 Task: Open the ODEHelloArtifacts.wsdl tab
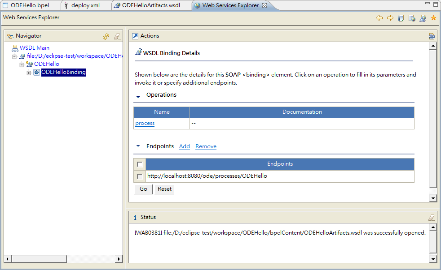(x=151, y=5)
